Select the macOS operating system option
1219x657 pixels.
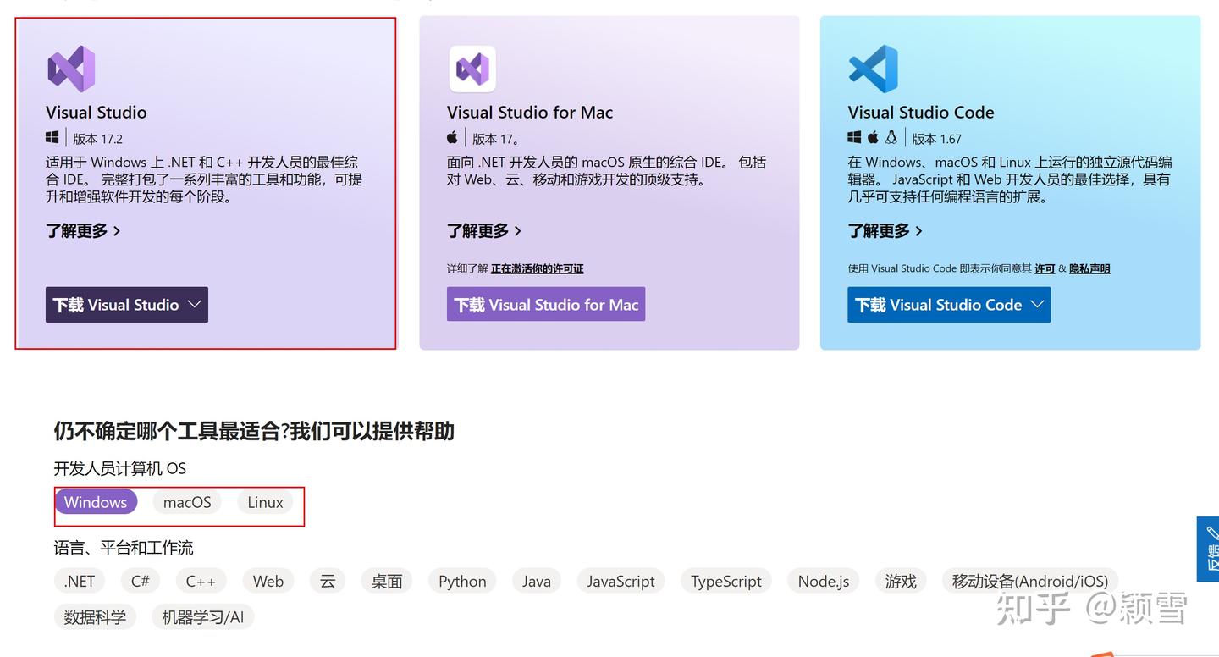(x=186, y=501)
